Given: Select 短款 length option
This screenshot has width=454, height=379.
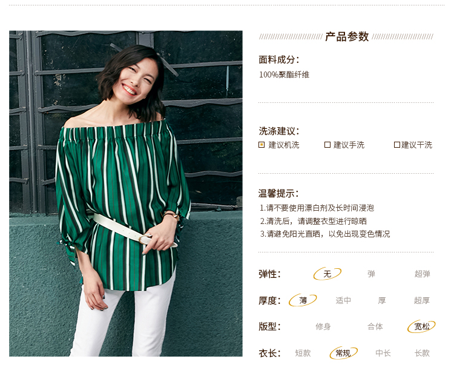Looking at the screenshot, I should 303,353.
